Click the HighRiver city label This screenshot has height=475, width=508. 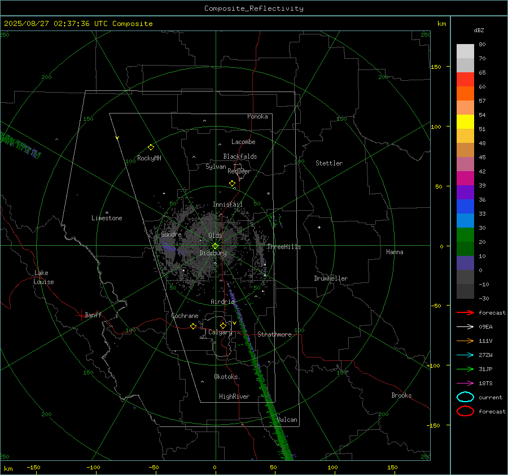coord(234,396)
